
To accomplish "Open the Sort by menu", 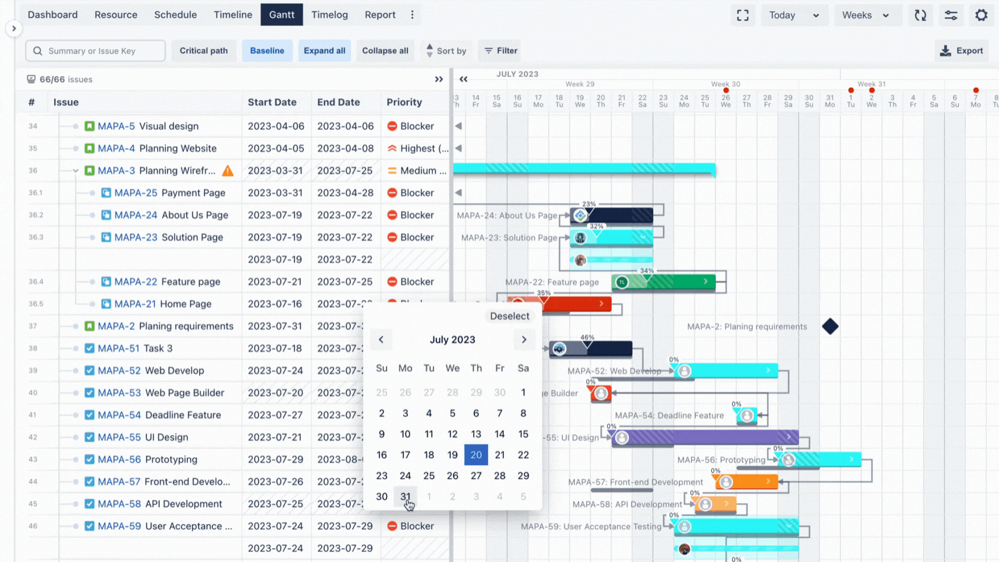I will click(x=445, y=51).
